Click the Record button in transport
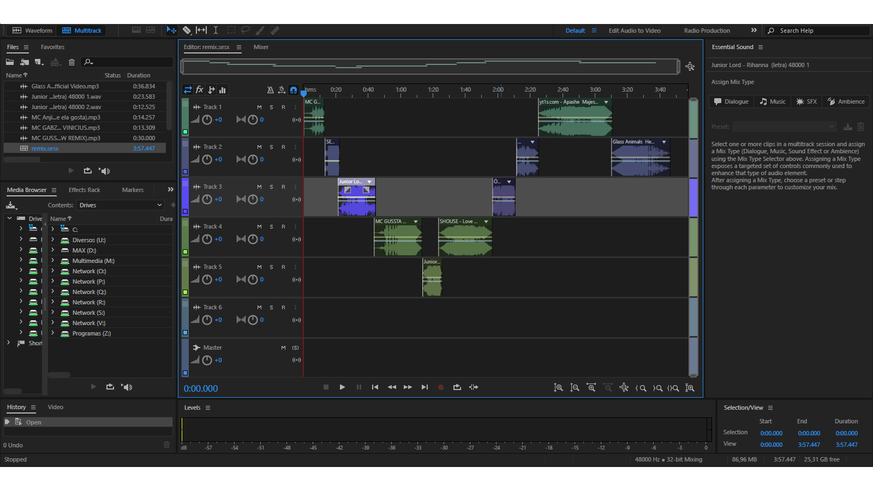The height and width of the screenshot is (491, 873). (x=441, y=387)
